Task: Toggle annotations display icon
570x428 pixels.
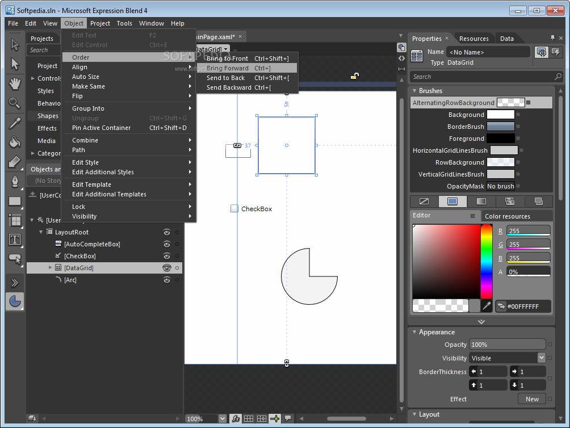Action: [288, 418]
